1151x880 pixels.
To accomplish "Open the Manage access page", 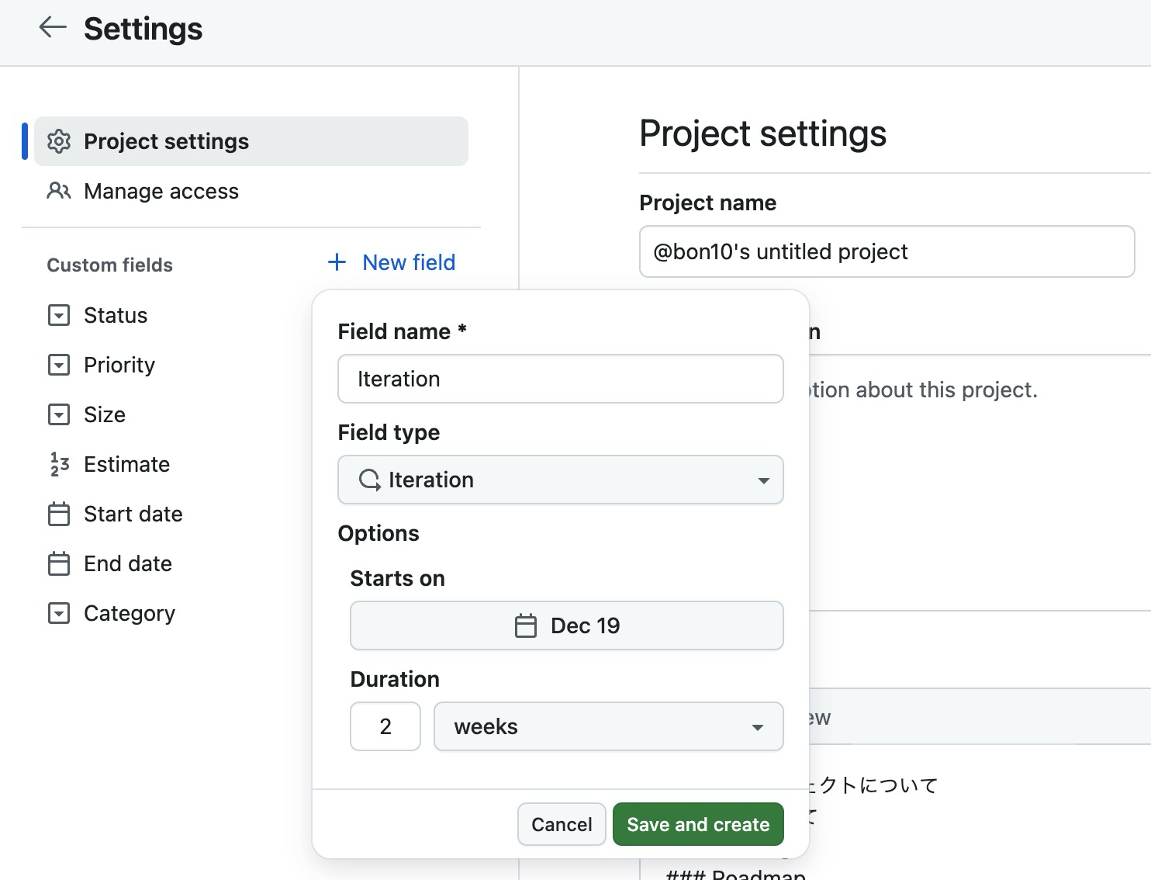I will point(161,191).
